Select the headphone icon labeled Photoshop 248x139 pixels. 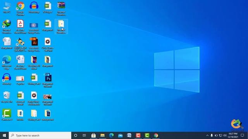pyautogui.click(x=34, y=8)
